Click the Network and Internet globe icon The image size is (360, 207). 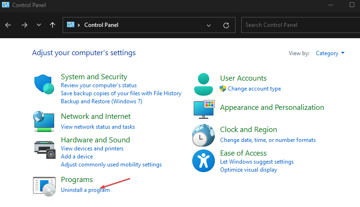tap(44, 121)
